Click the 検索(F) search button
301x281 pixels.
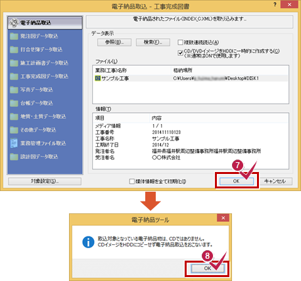point(153,42)
